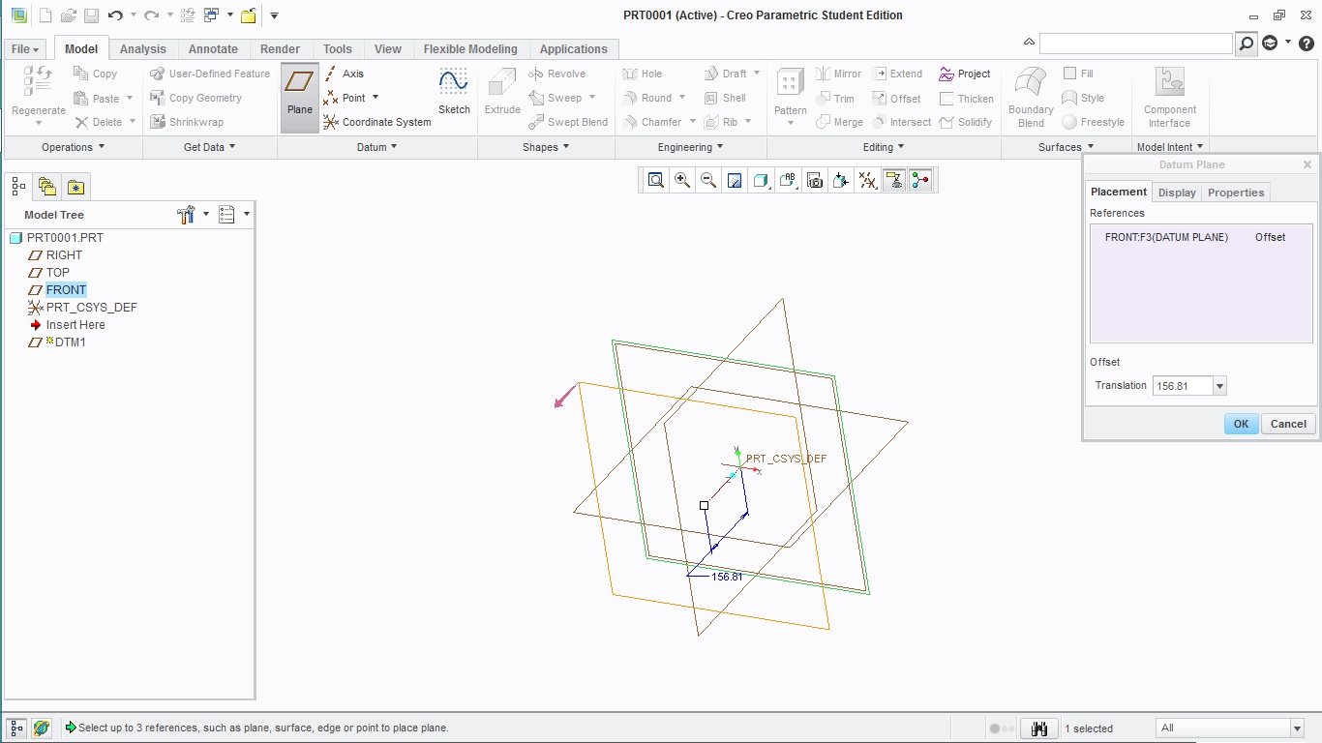Click the Revolve tool

point(557,74)
